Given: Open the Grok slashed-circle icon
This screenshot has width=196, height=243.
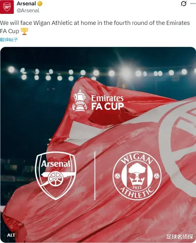Looking at the screenshot, I should point(184,3).
